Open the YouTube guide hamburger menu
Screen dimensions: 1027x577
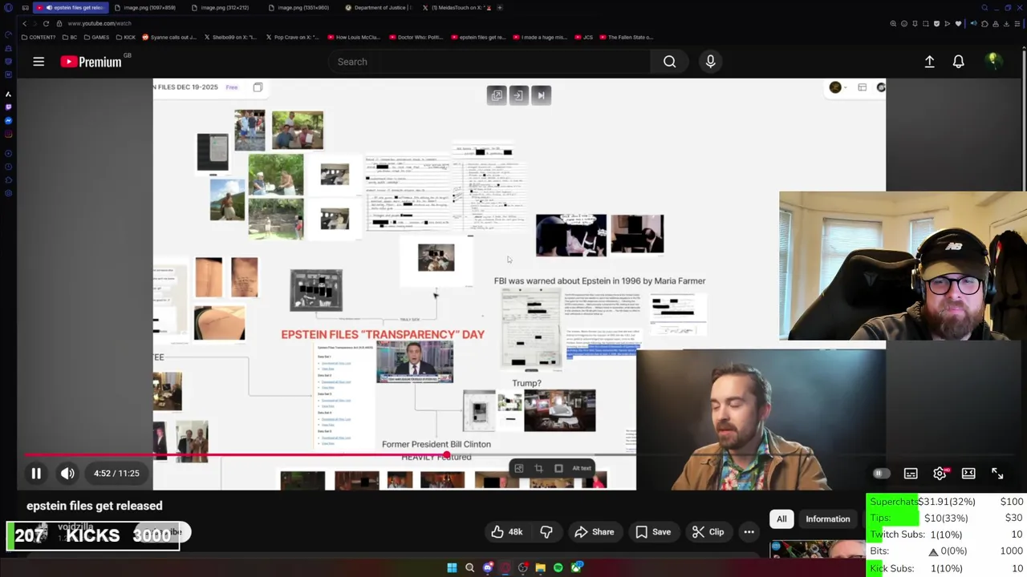tap(39, 62)
